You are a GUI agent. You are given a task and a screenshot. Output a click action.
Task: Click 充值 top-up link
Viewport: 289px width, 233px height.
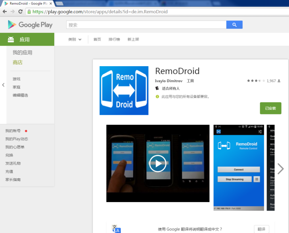pyautogui.click(x=9, y=172)
